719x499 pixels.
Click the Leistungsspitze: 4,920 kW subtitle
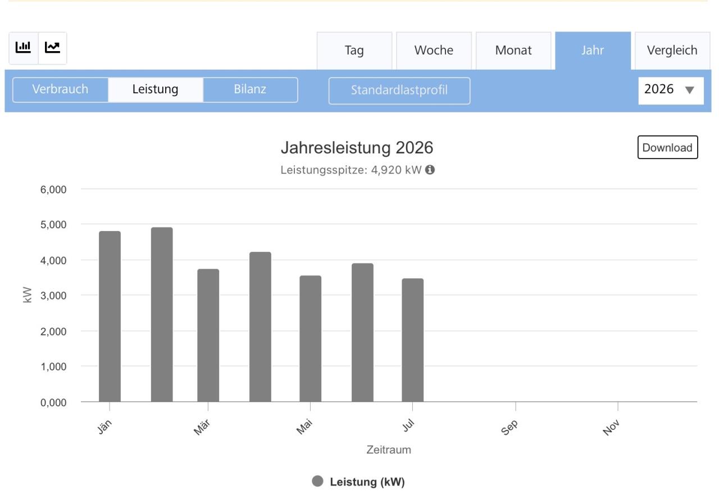[x=351, y=170]
